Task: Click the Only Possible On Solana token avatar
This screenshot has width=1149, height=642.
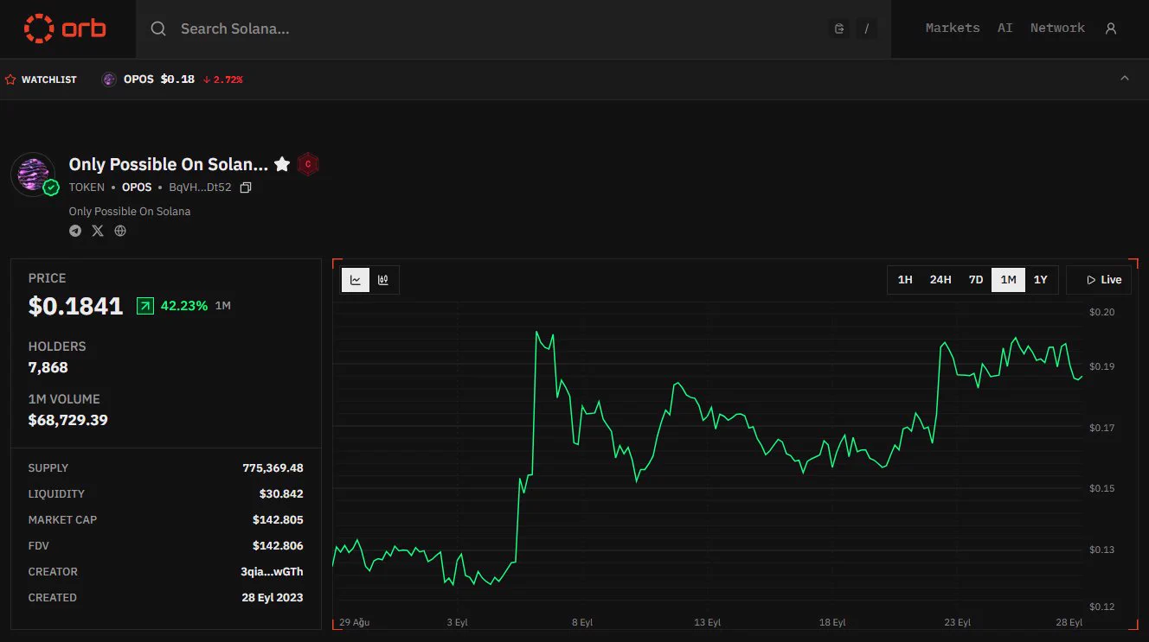Action: pos(33,174)
